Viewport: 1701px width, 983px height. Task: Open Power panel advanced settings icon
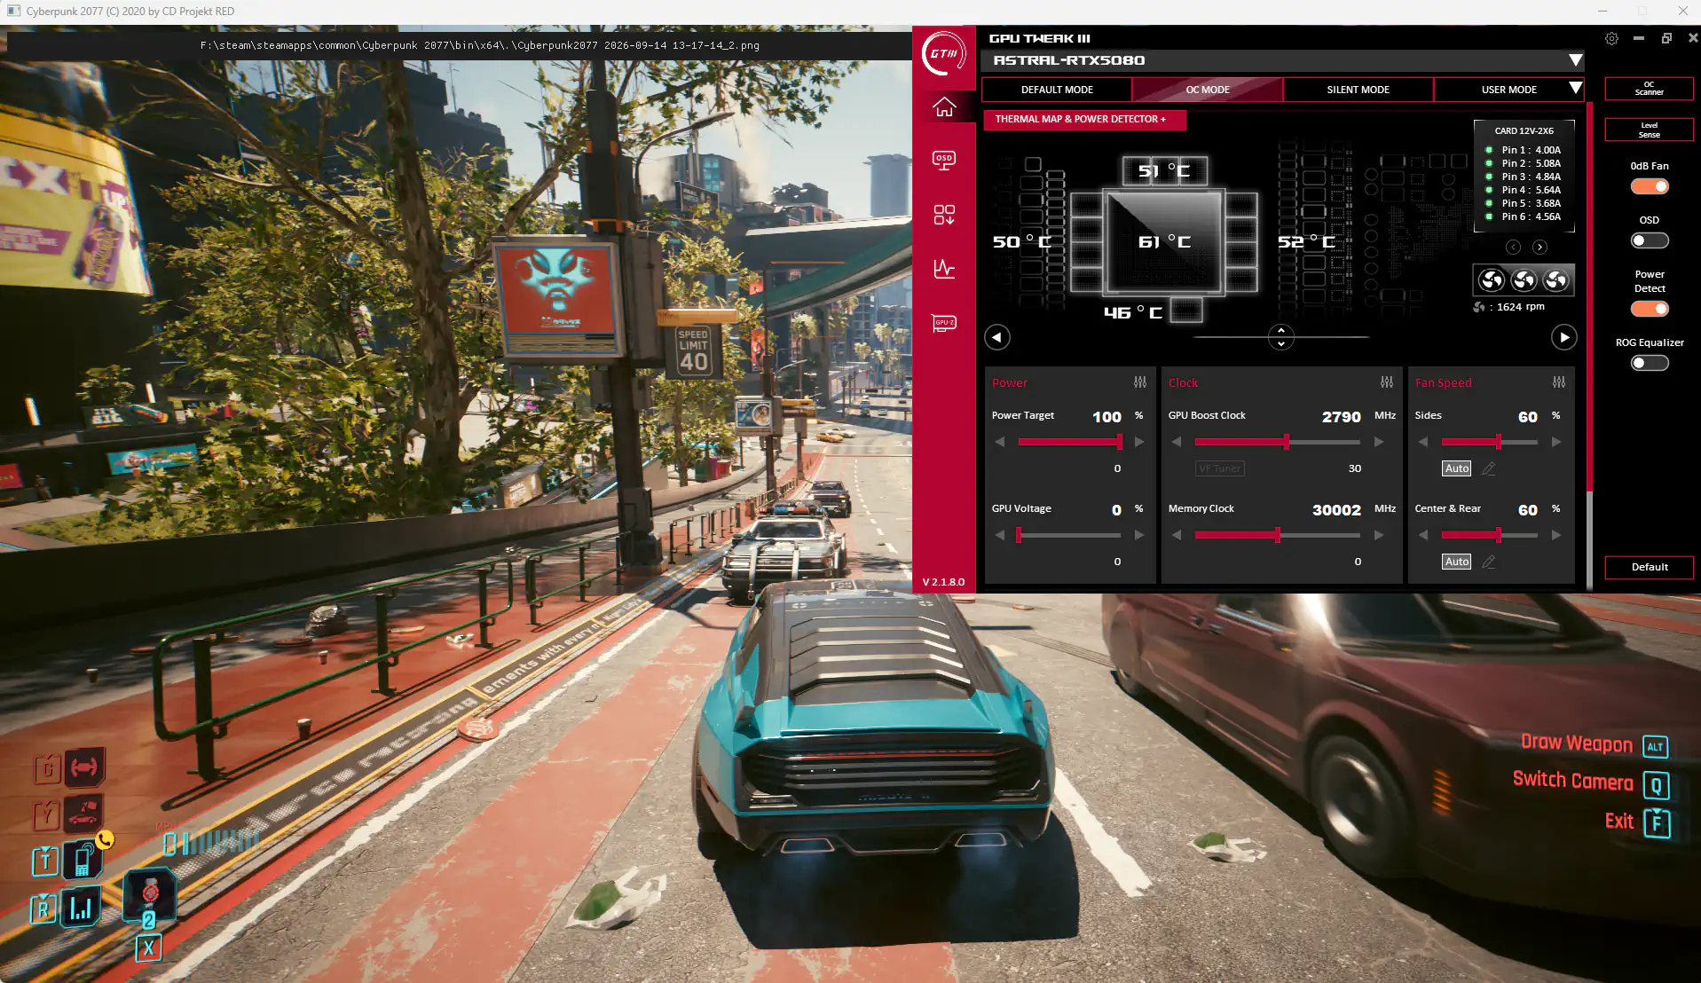pyautogui.click(x=1140, y=382)
